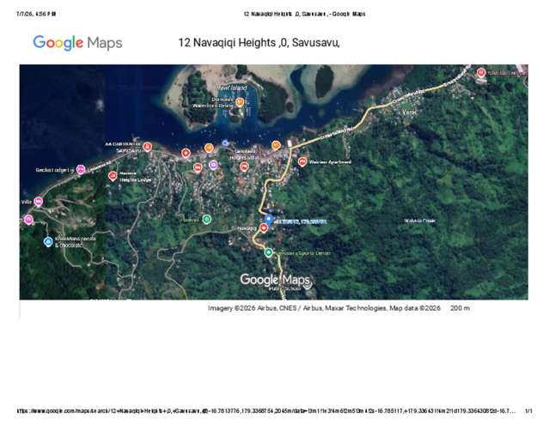Select the red pin next to Waterview Apartment label
This screenshot has width=549, height=424.
[x=302, y=161]
